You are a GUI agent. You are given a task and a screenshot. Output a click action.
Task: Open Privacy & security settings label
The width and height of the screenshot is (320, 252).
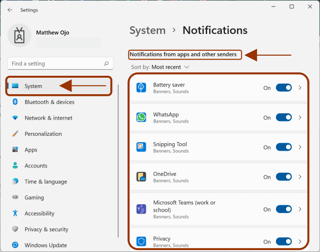click(47, 229)
